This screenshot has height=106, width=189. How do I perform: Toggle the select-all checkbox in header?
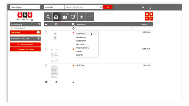pyautogui.click(x=46, y=24)
